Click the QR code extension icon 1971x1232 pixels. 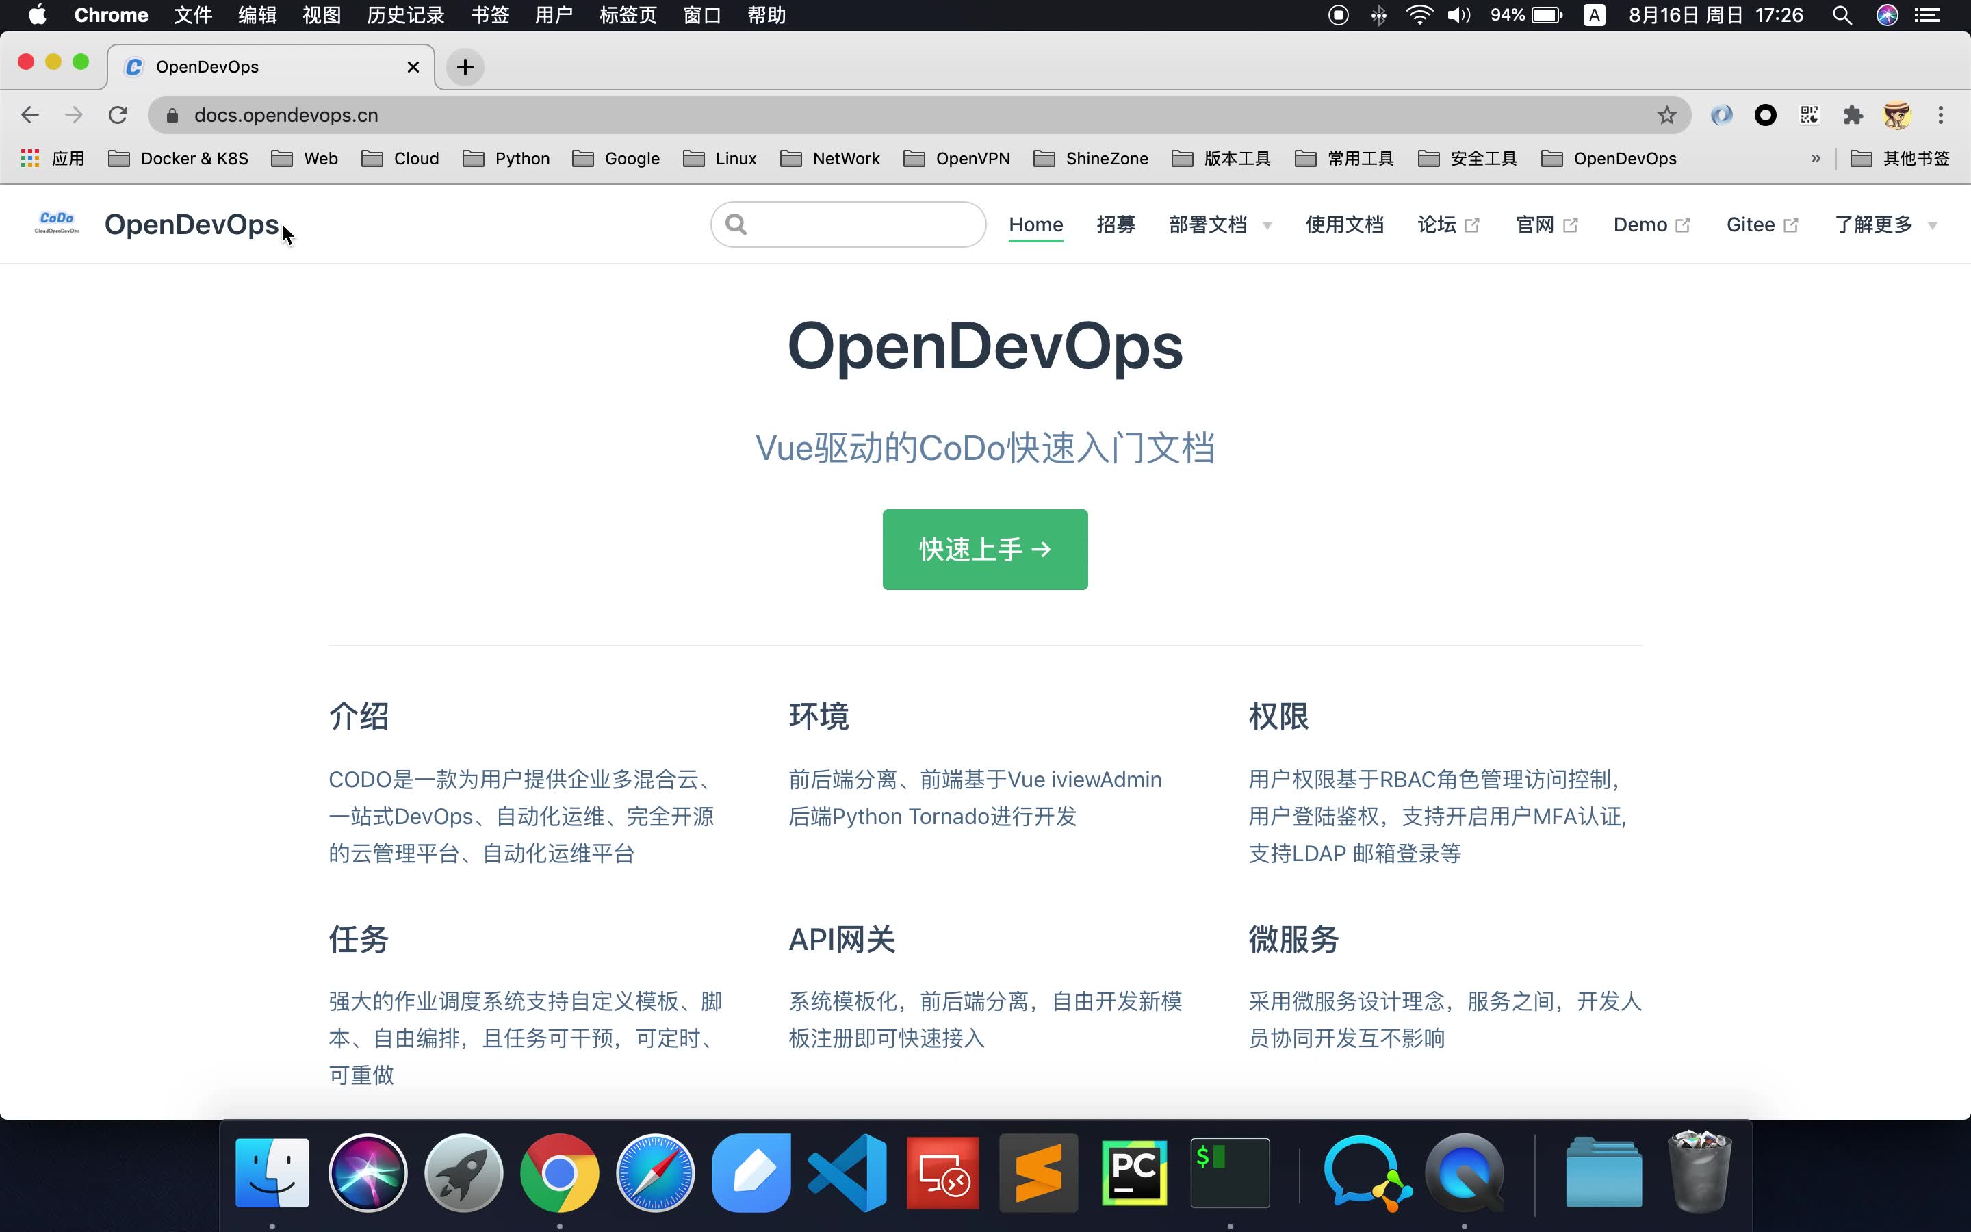(1809, 115)
